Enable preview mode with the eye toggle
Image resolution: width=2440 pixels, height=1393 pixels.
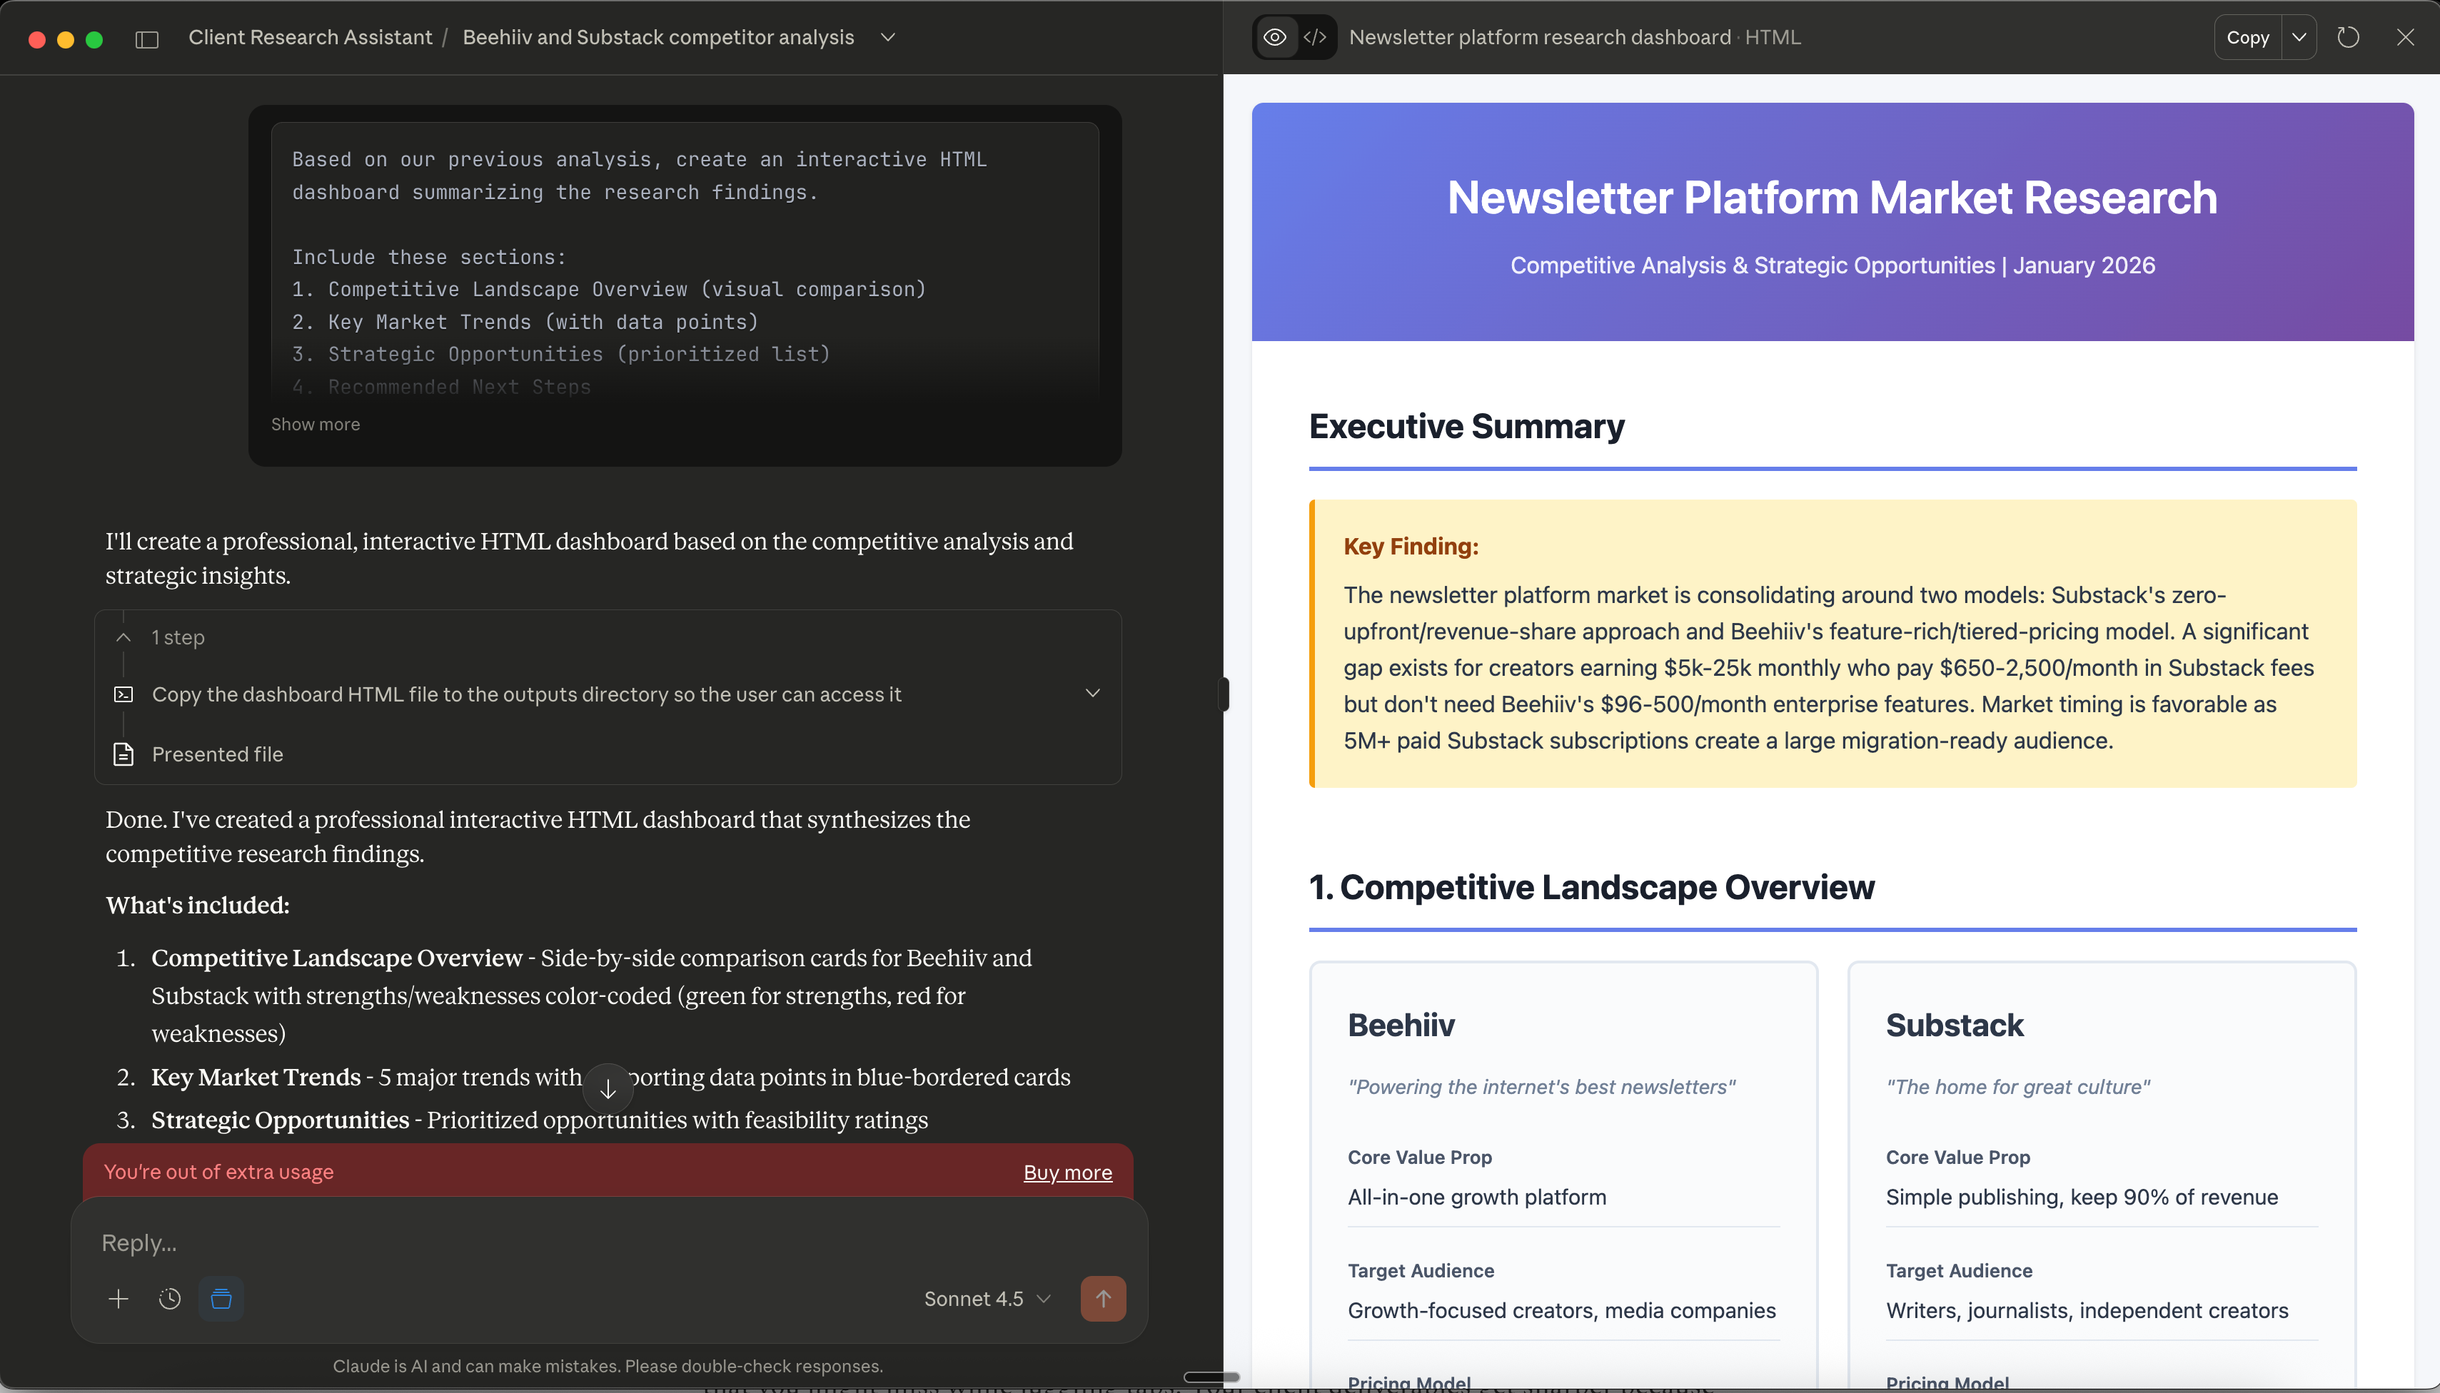(x=1274, y=36)
